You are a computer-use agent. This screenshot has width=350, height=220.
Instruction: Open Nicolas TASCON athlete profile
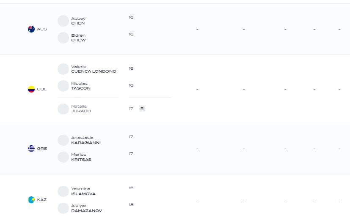point(81,86)
